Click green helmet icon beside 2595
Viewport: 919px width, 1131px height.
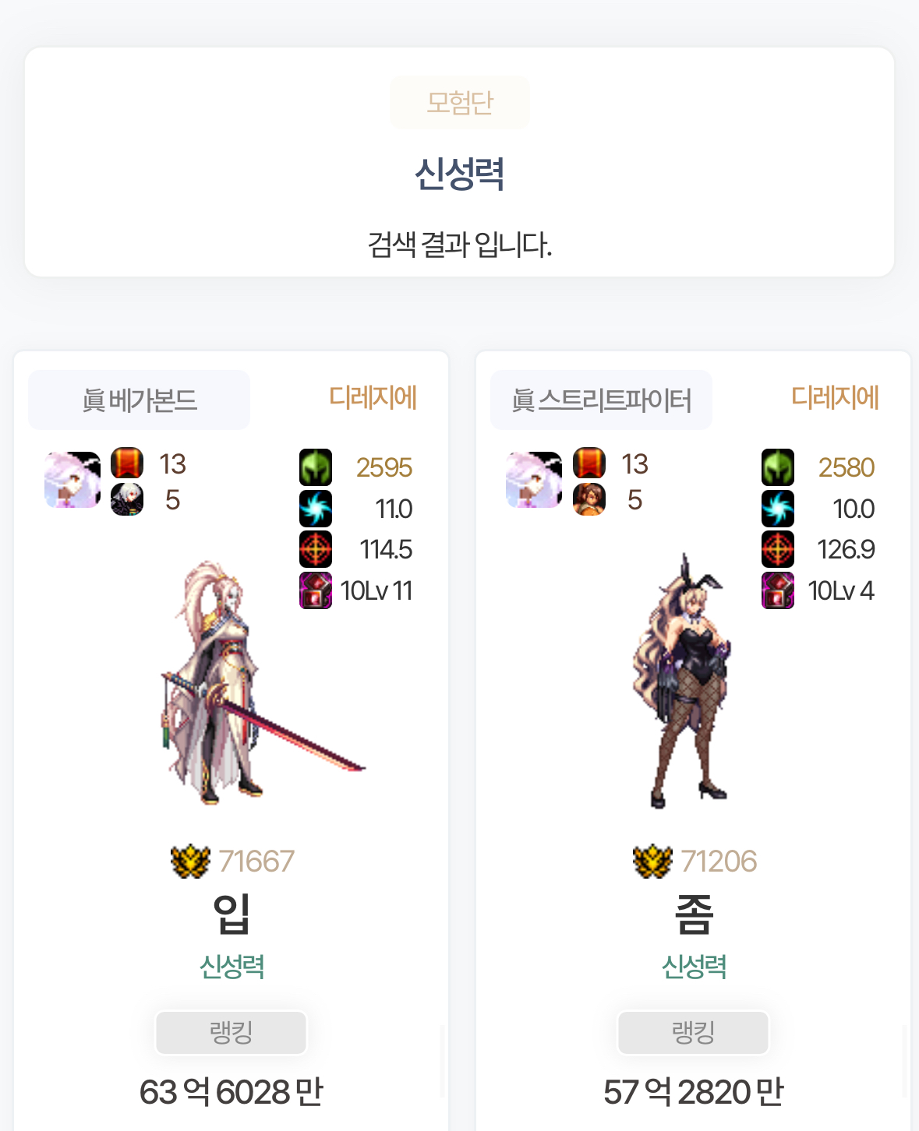pyautogui.click(x=316, y=467)
